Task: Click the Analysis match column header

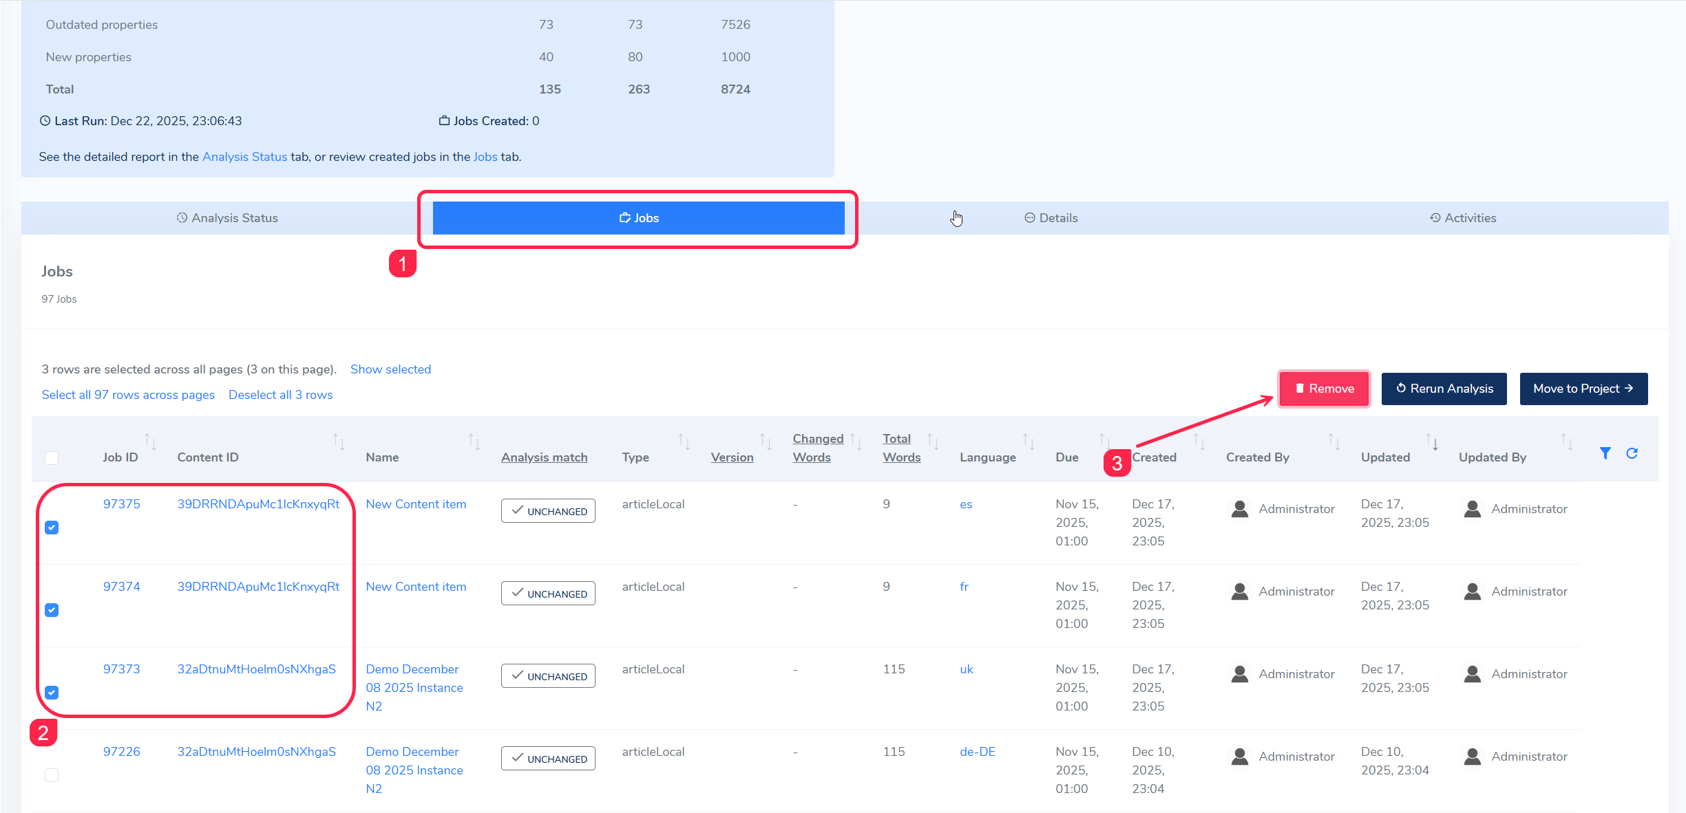Action: (544, 457)
